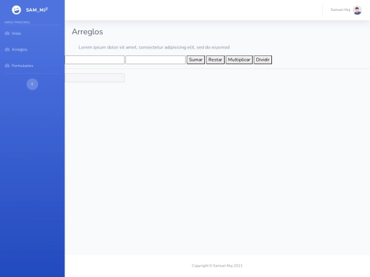
Task: Click the Copyright © Samuel Muj 2021 footer text
Action: click(217, 265)
